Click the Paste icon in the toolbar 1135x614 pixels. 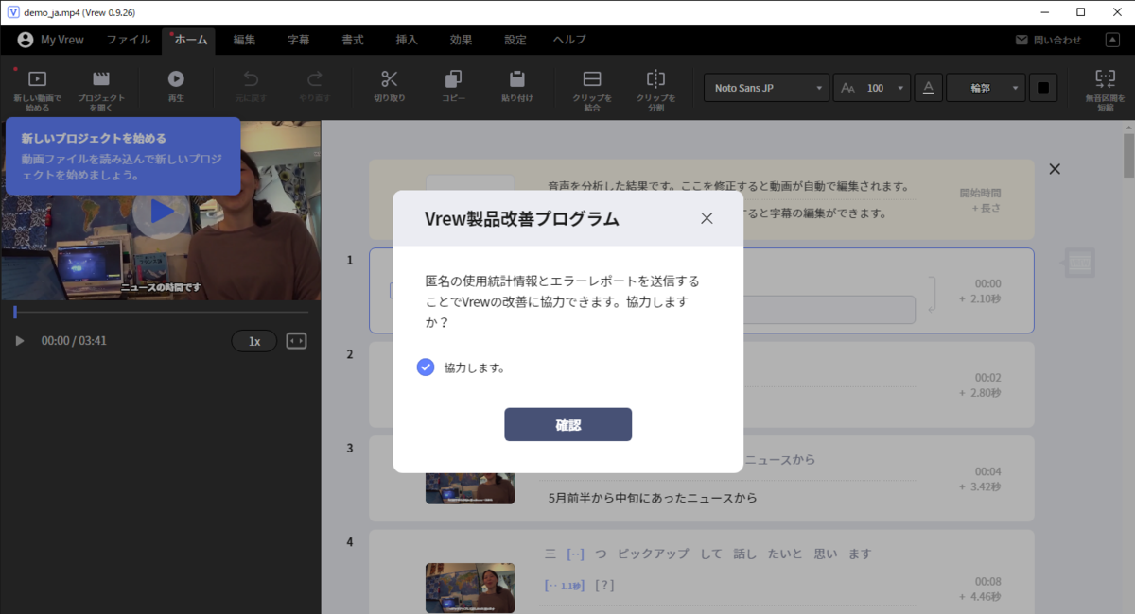(515, 87)
